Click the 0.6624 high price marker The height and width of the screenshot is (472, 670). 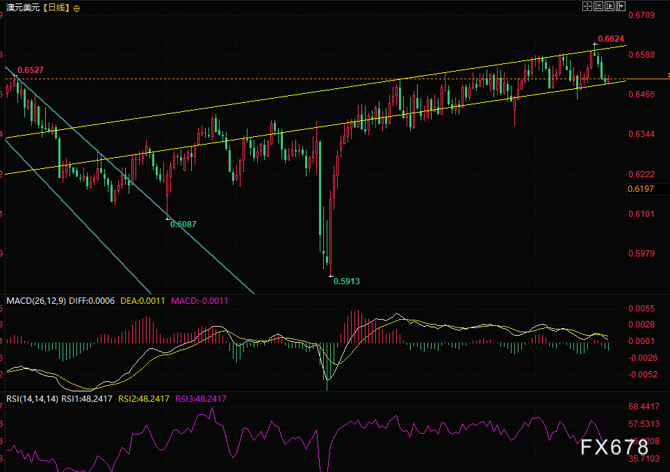(x=611, y=39)
